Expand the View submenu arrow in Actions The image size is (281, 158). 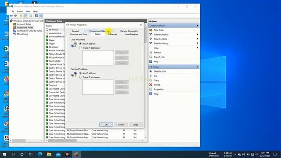[x=197, y=48]
